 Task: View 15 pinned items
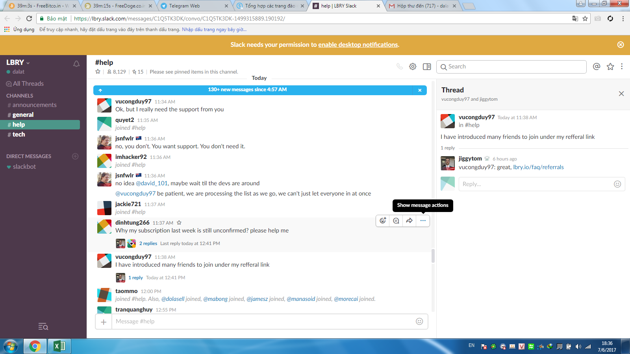138,72
